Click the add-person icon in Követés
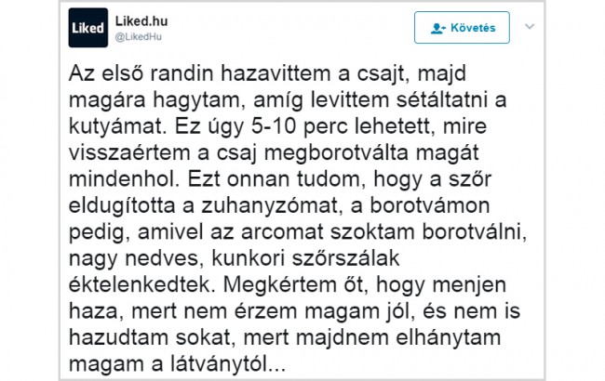Image resolution: width=605 pixels, height=381 pixels. (438, 28)
